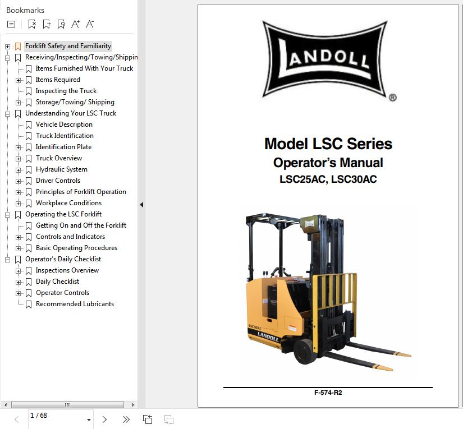Expand the Storage/Towing/ Shipping bookmark
This screenshot has height=429, width=463.
(18, 103)
